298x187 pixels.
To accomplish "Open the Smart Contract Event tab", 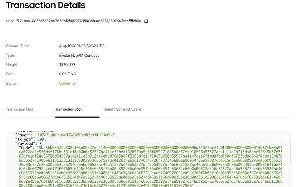I will point(123,109).
